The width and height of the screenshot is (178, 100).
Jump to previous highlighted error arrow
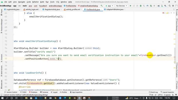pyautogui.click(x=171, y=13)
